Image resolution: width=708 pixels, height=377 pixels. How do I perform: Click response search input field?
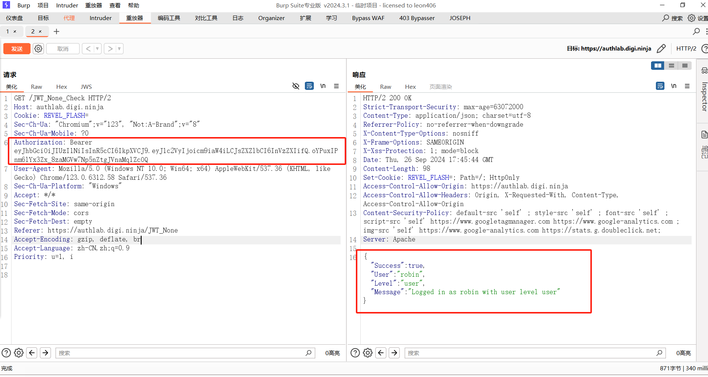[535, 353]
